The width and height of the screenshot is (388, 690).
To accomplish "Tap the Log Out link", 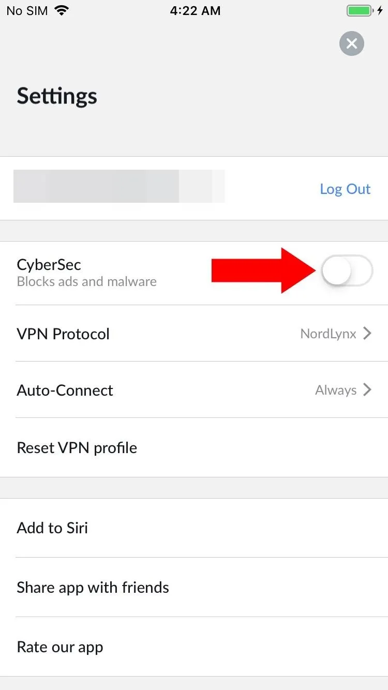I will 345,189.
